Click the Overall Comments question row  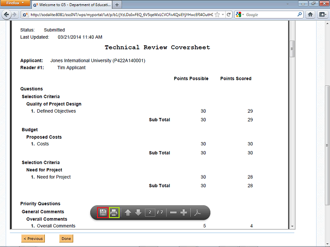56,226
